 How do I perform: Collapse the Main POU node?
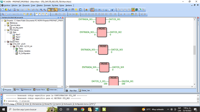click(x=8, y=32)
